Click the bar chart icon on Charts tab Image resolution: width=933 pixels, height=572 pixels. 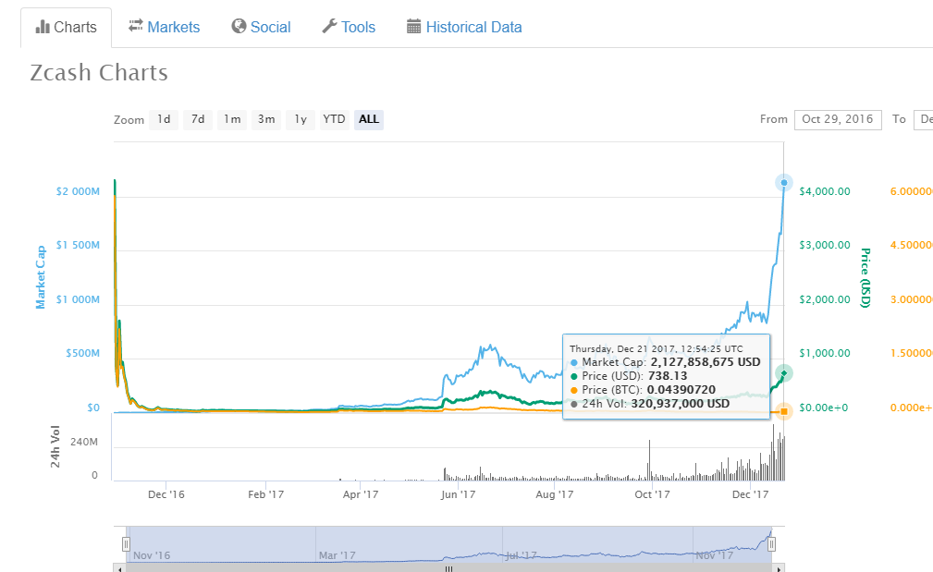pyautogui.click(x=43, y=27)
